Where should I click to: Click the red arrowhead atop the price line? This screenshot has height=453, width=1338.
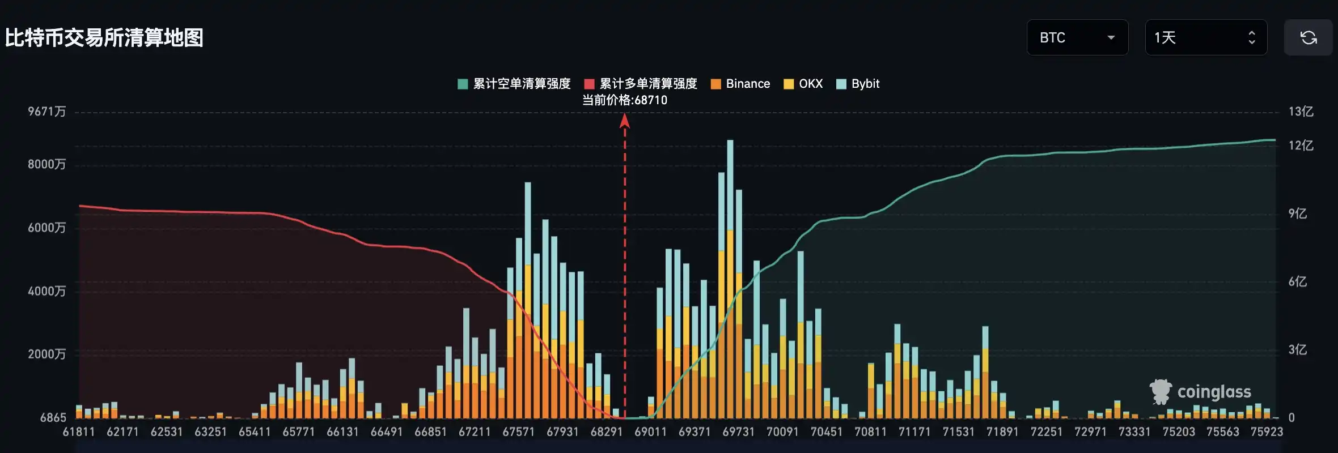click(x=625, y=121)
